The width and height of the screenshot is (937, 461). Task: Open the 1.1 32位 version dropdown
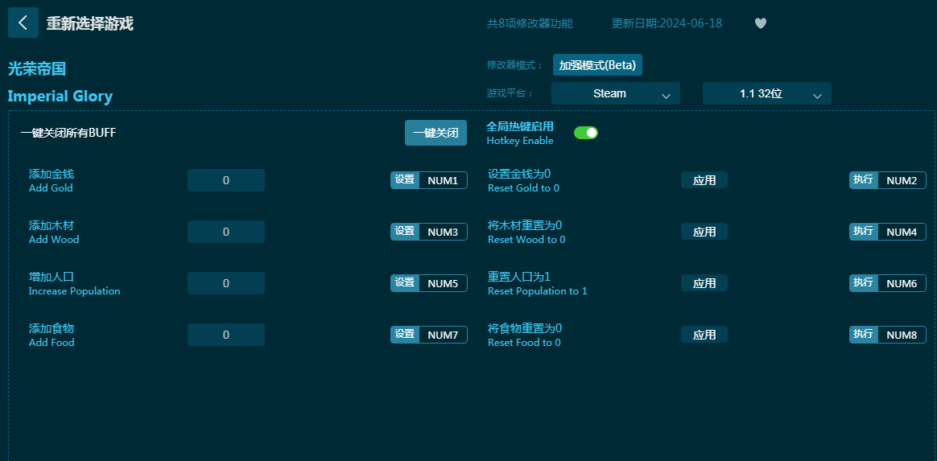tap(766, 93)
